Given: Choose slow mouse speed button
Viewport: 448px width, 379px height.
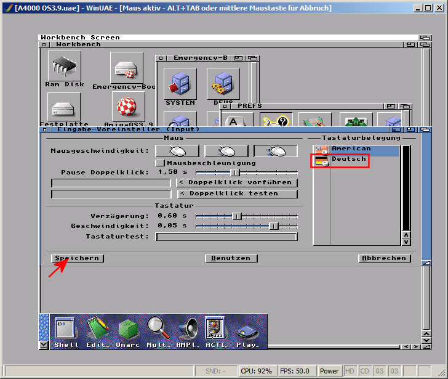Looking at the screenshot, I should pyautogui.click(x=177, y=151).
